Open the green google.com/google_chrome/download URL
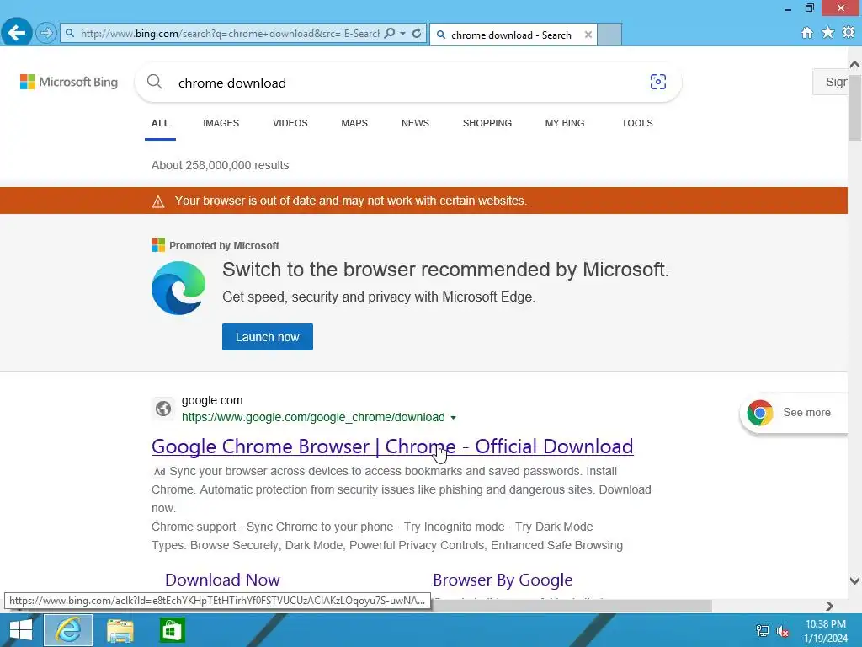The width and height of the screenshot is (862, 647). pos(313,417)
